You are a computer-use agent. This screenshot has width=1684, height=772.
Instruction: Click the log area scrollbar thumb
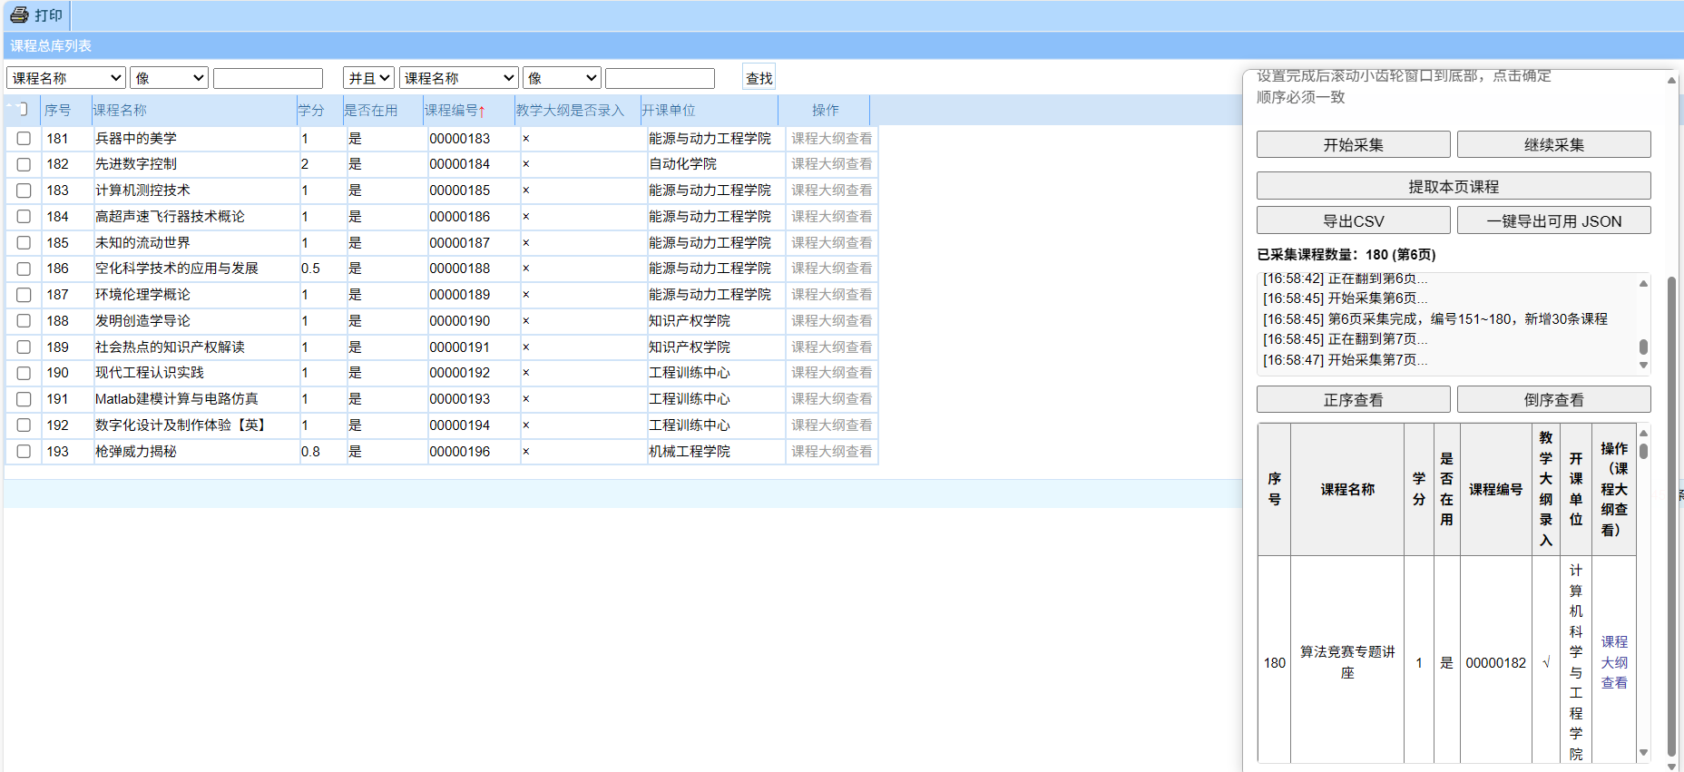point(1643,347)
